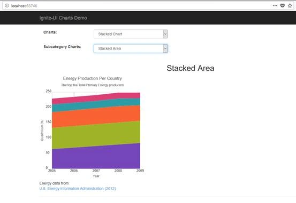Open the Subcategory Charts dropdown showing Stacked Area

point(131,48)
